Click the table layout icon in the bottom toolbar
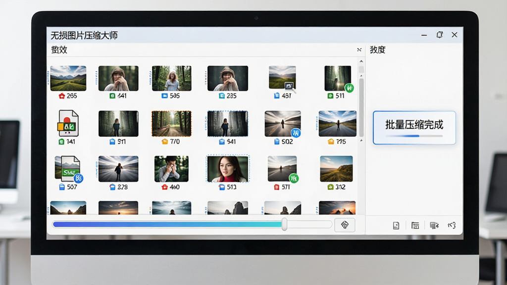This screenshot has height=285, width=507. [x=415, y=226]
